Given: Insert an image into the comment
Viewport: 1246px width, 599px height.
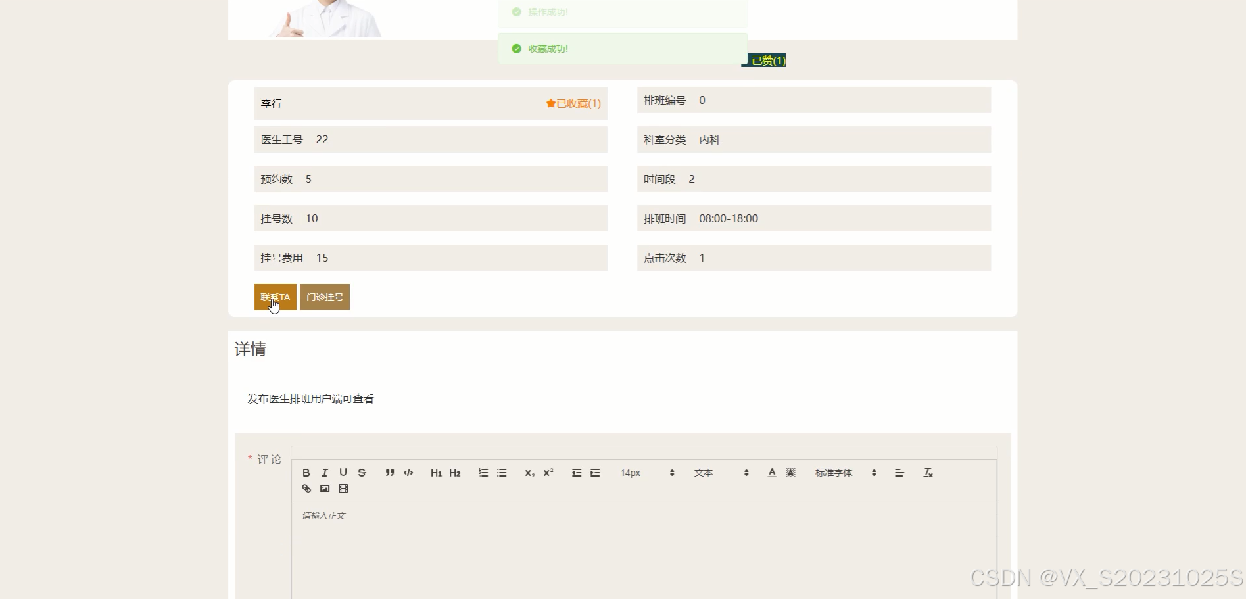Looking at the screenshot, I should coord(324,489).
